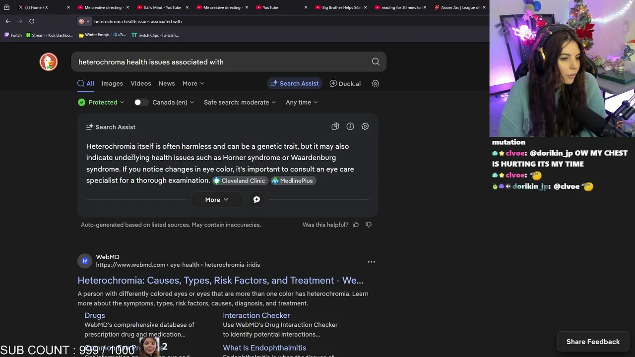Screen dimensions: 635x357
Task: Focus the browser address bar text
Action: (138, 21)
